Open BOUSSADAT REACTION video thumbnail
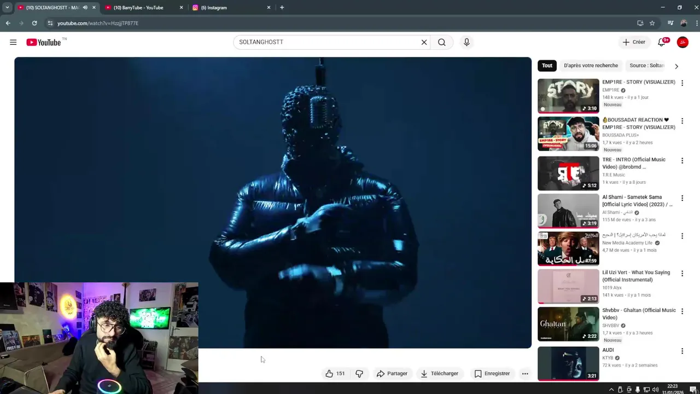Image resolution: width=700 pixels, height=394 pixels. (x=568, y=134)
